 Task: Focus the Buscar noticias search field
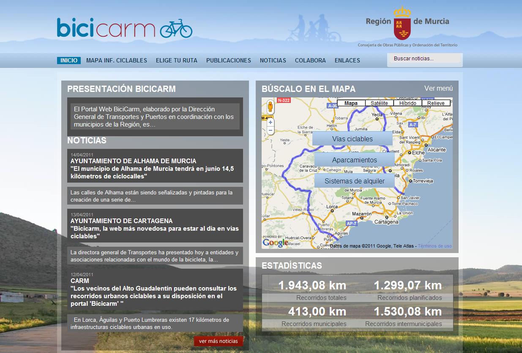click(x=425, y=59)
